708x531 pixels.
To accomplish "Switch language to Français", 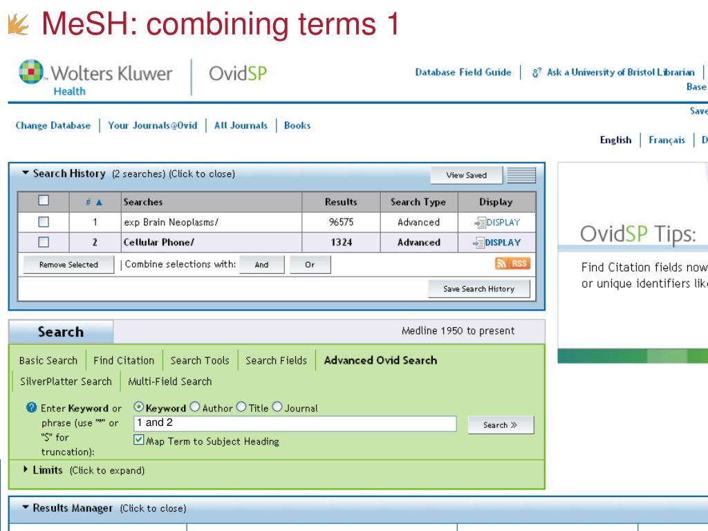I will [x=667, y=140].
